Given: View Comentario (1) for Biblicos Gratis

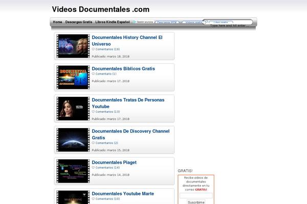Looking at the screenshot, I should click(x=106, y=74).
